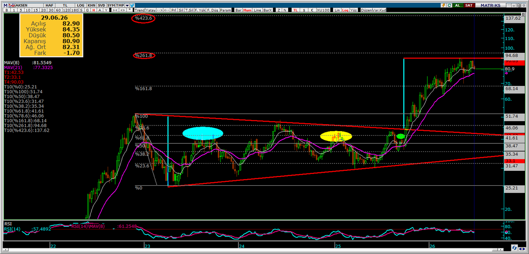This screenshot has height=254, width=529.
Task: Select the euro currency button
Action: (312, 10)
